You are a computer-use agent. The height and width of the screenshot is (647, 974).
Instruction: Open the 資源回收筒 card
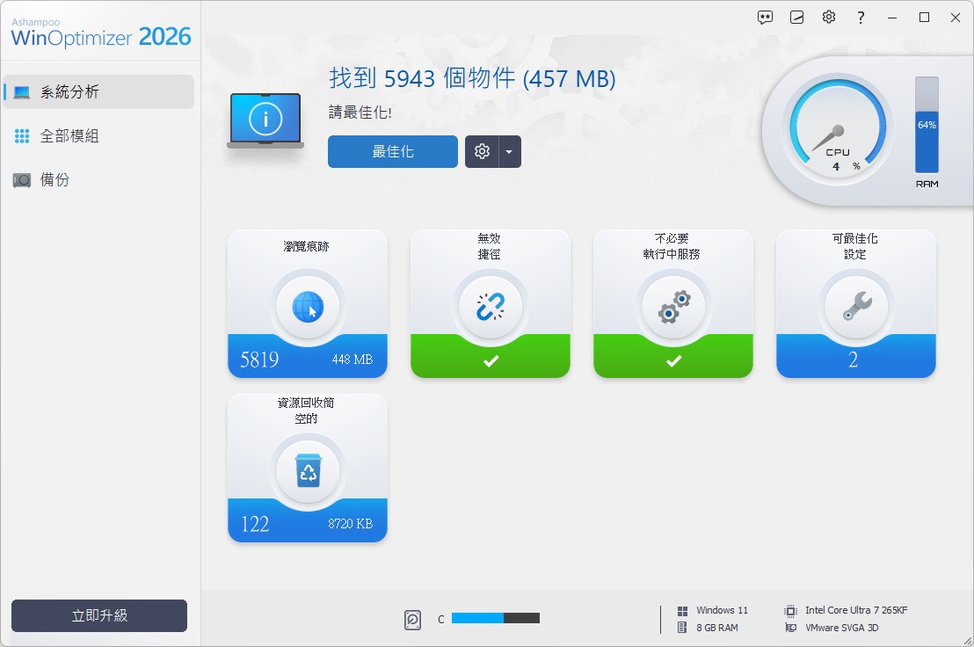(308, 469)
